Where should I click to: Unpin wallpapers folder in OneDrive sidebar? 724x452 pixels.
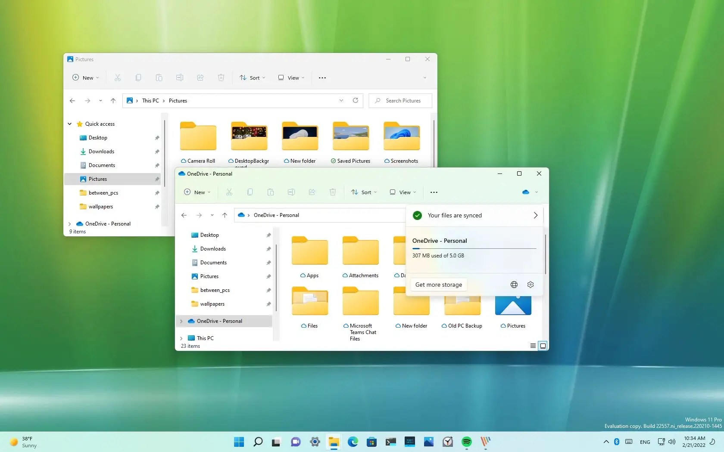coord(268,304)
